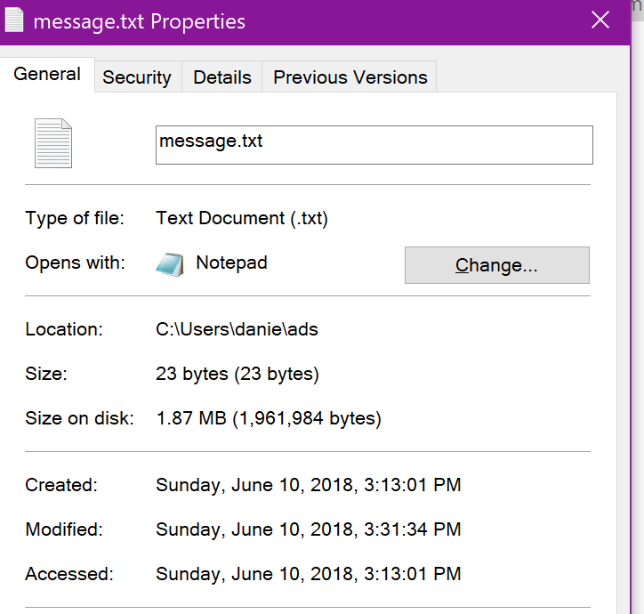Screen dimensions: 644x614
Task: Click the Modified date value 3:31:34 PM
Action: tap(309, 529)
